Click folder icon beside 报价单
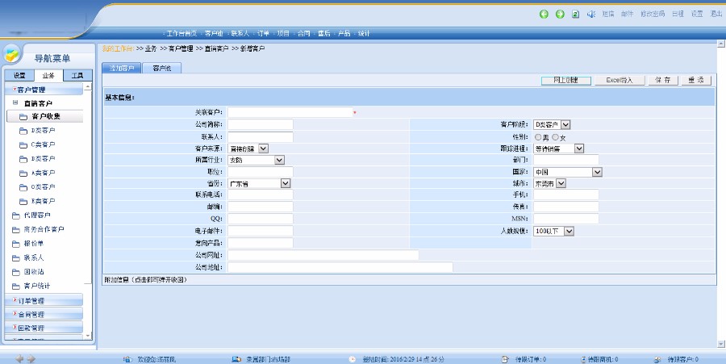726x364 pixels. tap(16, 244)
